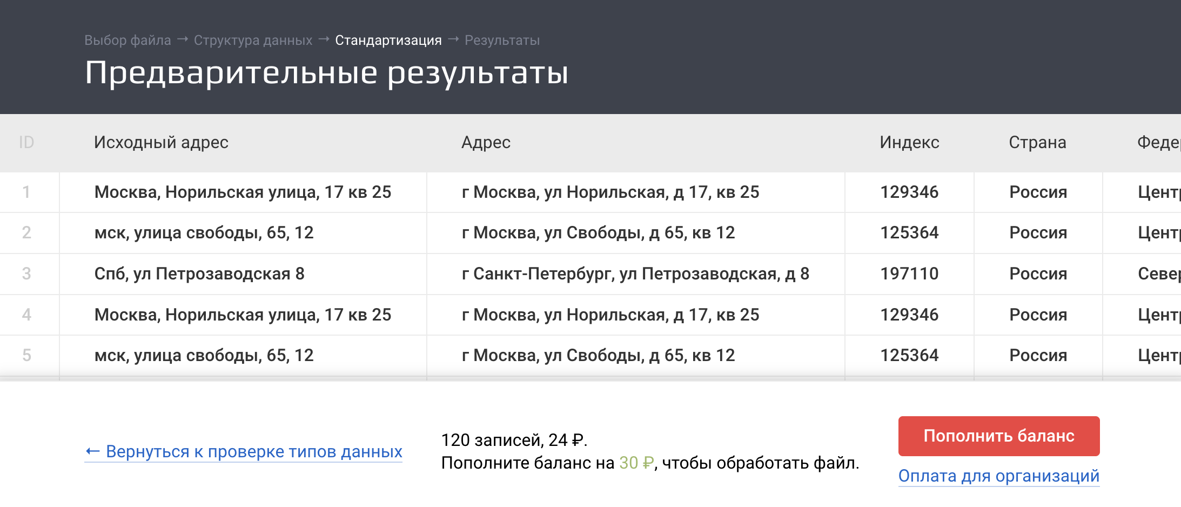
Task: Click index 125364 in row 2
Action: click(x=909, y=233)
